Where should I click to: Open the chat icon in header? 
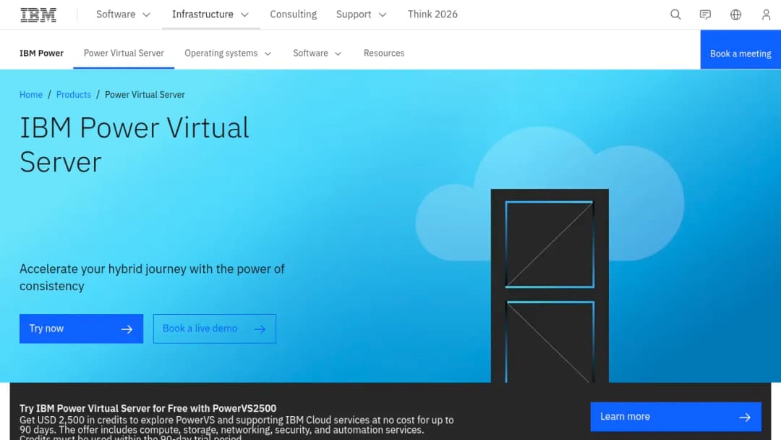(x=705, y=14)
